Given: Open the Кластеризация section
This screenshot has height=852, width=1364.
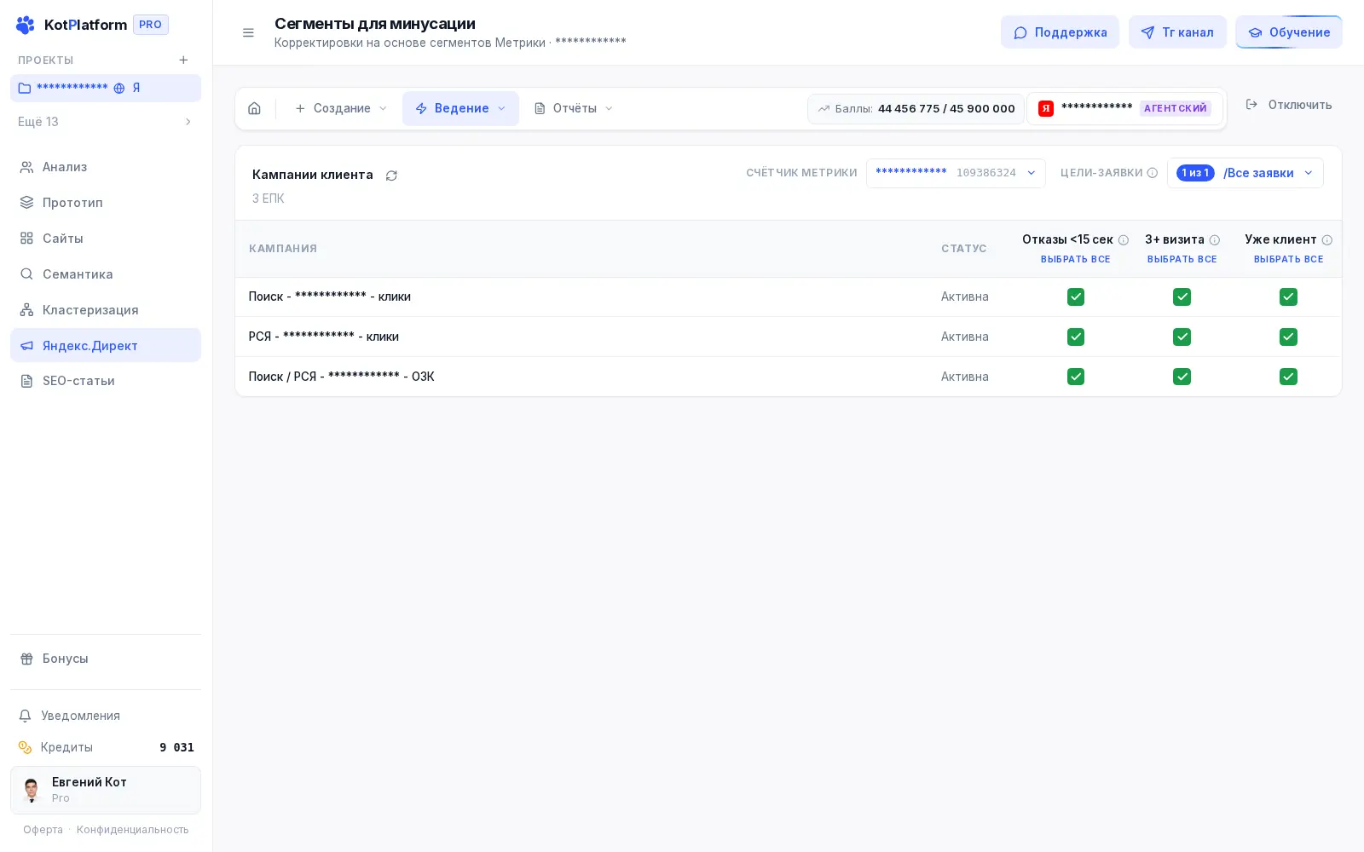Looking at the screenshot, I should (x=106, y=310).
